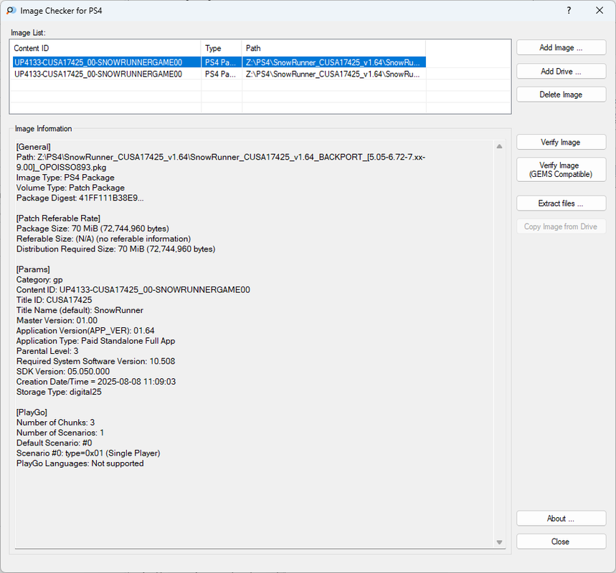Click the 'Distribution Required Size' line
616x573 pixels.
[116, 249]
